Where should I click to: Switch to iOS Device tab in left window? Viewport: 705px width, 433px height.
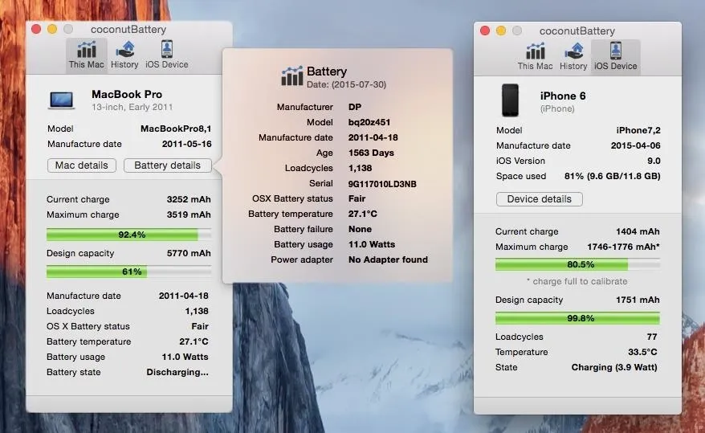click(x=167, y=55)
